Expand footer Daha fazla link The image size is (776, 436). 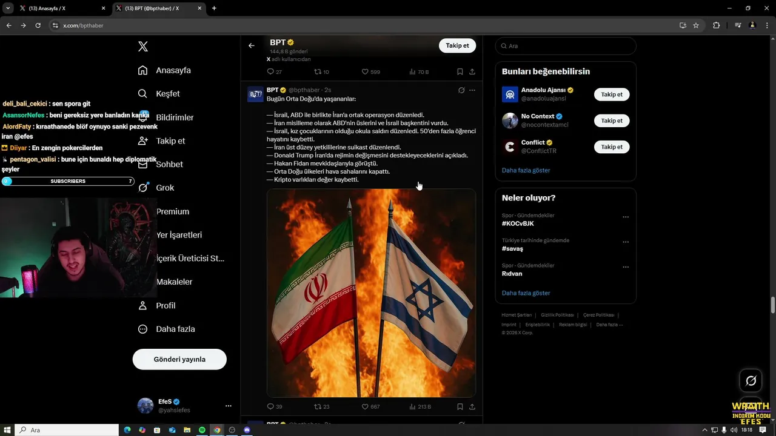pos(609,325)
